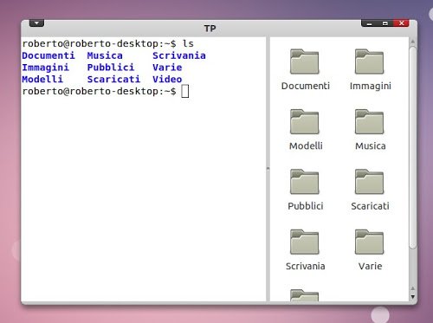Click 'Scaricati' in the terminal ls output
The width and height of the screenshot is (433, 323).
click(113, 79)
